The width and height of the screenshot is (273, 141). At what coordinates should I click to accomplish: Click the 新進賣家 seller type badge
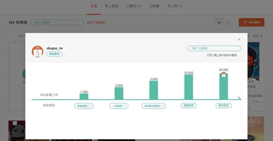click(84, 106)
